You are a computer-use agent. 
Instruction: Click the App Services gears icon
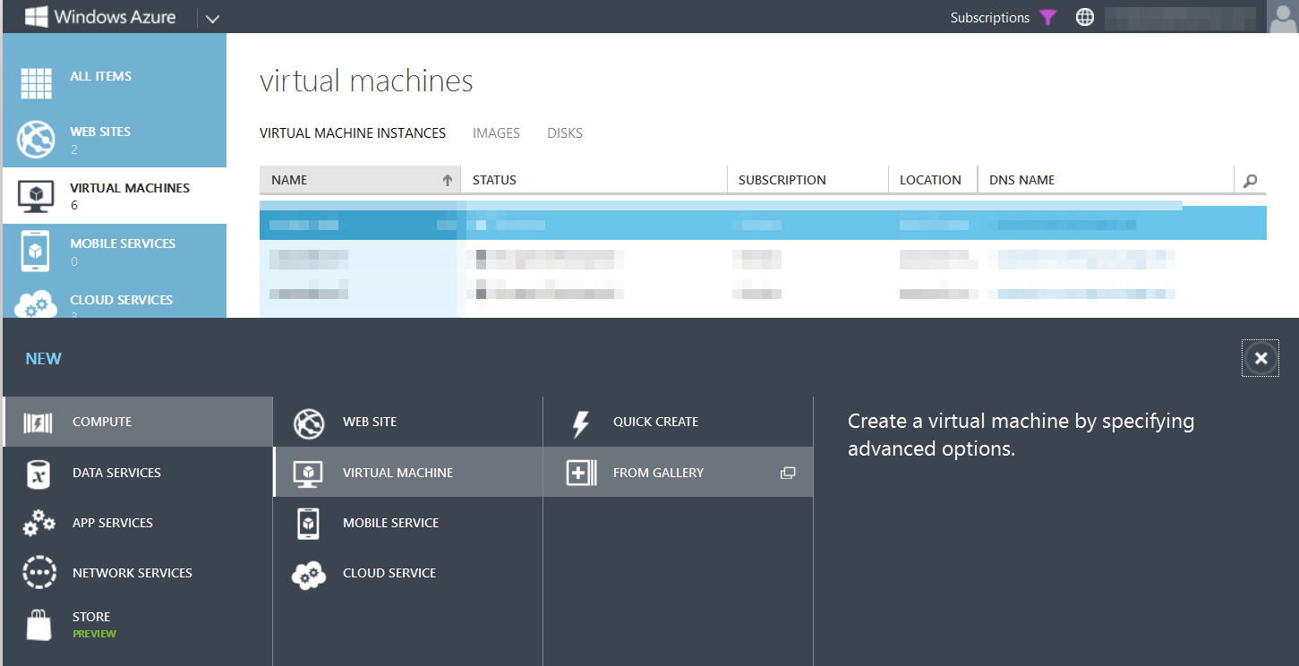(38, 523)
